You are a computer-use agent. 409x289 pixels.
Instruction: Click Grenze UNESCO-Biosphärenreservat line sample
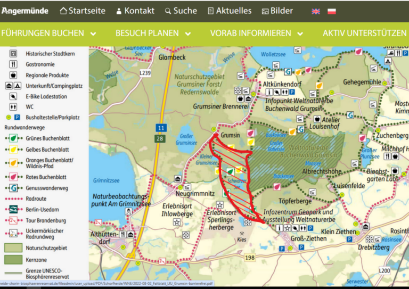point(13,273)
